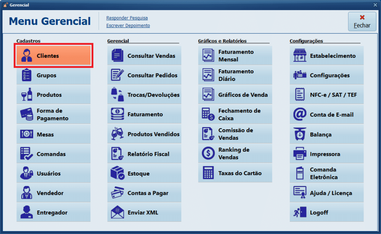Open the Mesas plate icon

(26, 134)
